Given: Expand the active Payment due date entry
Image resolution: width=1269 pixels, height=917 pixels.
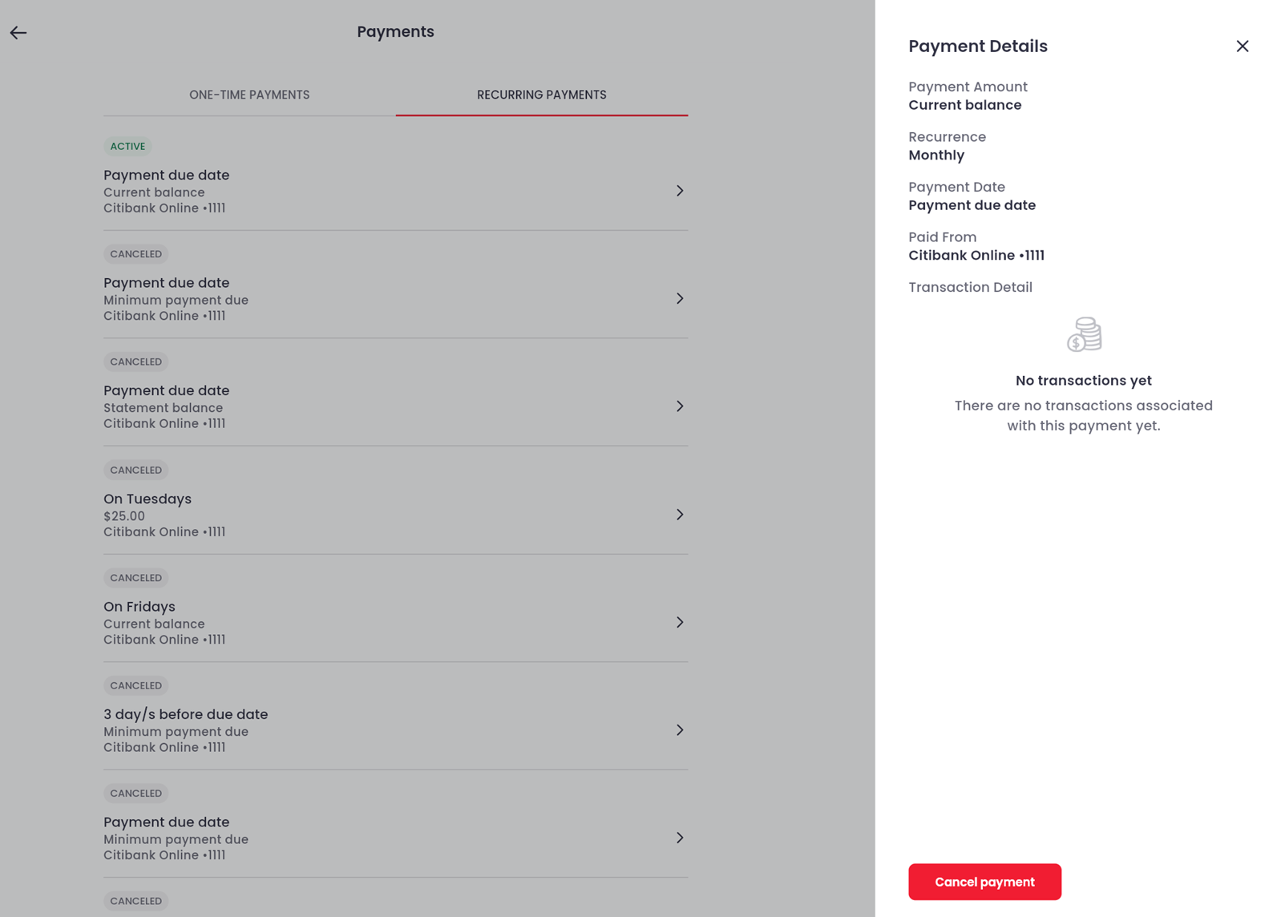Looking at the screenshot, I should pyautogui.click(x=680, y=191).
